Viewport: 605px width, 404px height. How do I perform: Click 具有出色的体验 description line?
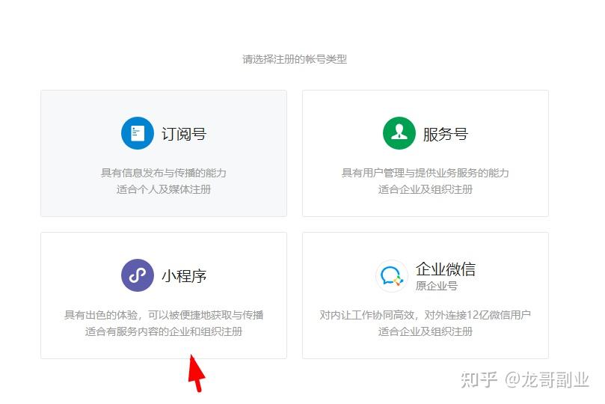pos(164,314)
